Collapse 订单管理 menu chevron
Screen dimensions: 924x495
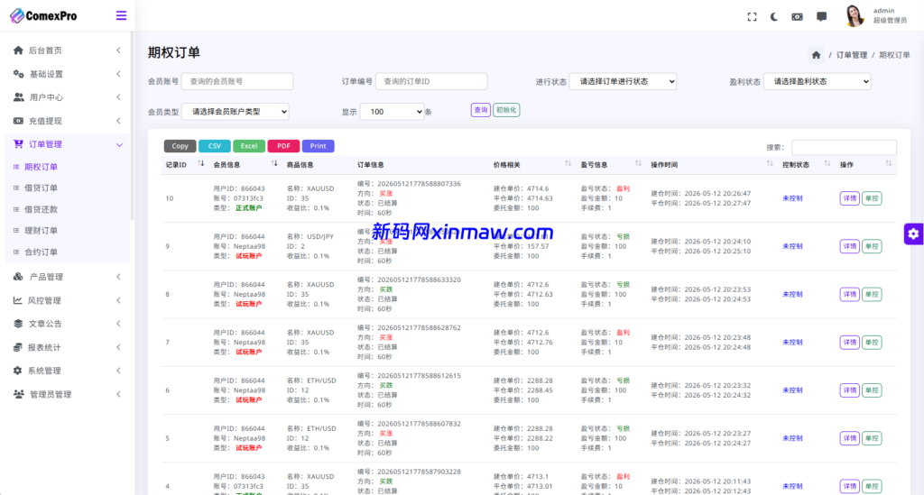[x=119, y=145]
